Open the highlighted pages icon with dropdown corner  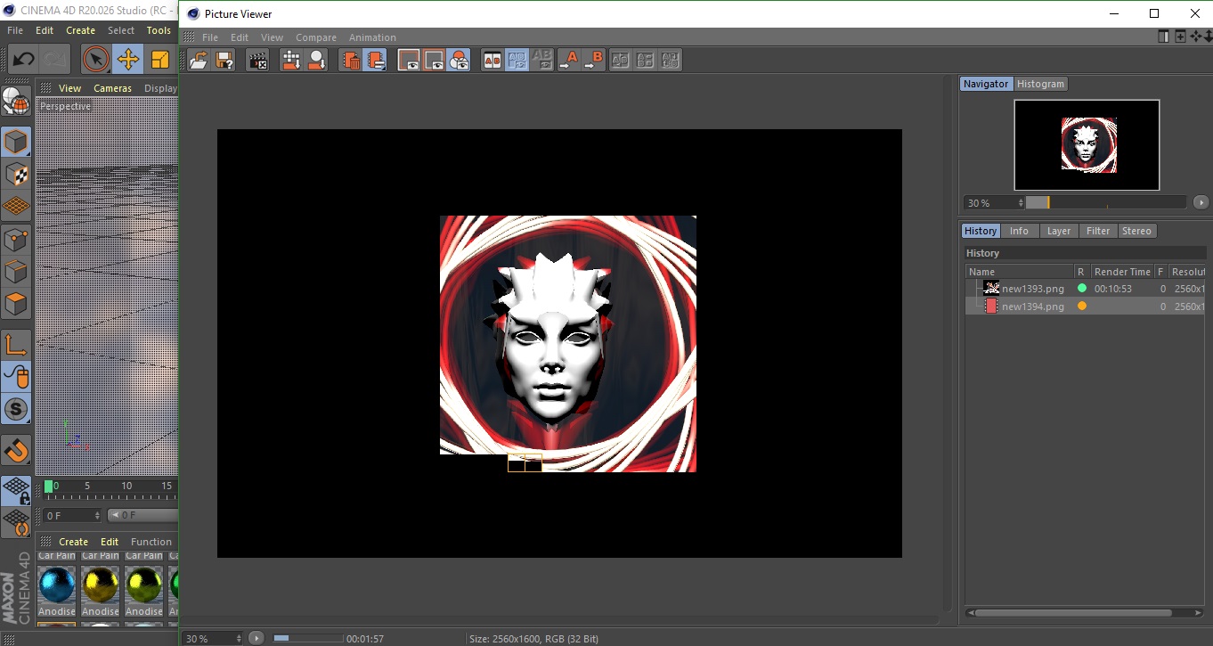pyautogui.click(x=376, y=61)
